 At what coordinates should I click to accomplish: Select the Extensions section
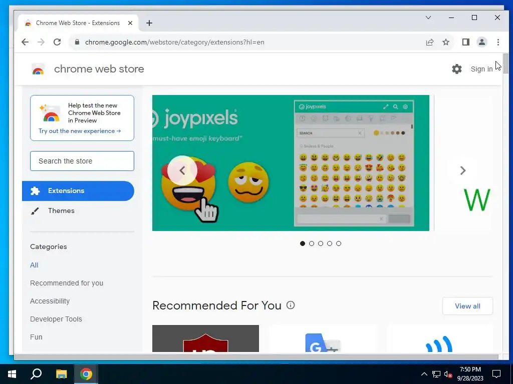[78, 190]
